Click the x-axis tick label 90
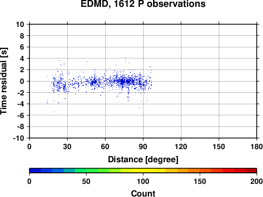Viewport: 263px width, 197px height. click(143, 146)
